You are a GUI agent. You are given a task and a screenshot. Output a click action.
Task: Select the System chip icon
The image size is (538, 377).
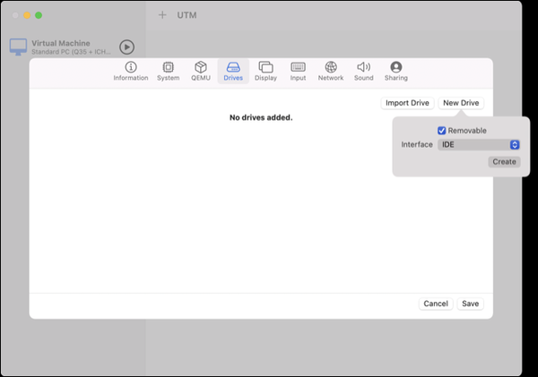click(x=168, y=67)
